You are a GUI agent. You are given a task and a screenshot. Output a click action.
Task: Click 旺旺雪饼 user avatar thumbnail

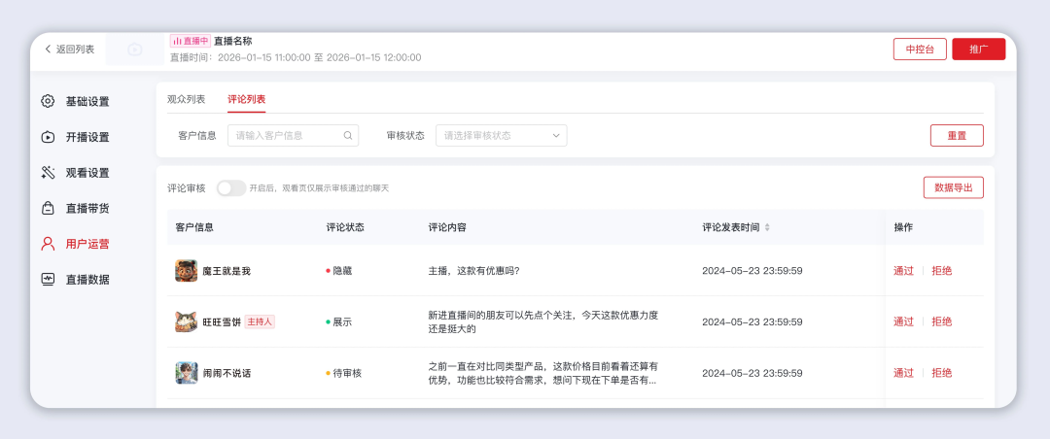(187, 321)
